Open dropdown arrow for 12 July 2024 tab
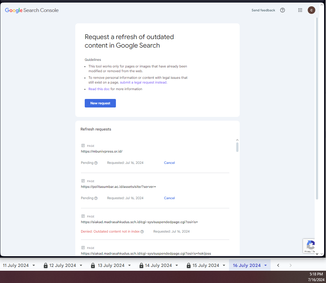 (81, 266)
